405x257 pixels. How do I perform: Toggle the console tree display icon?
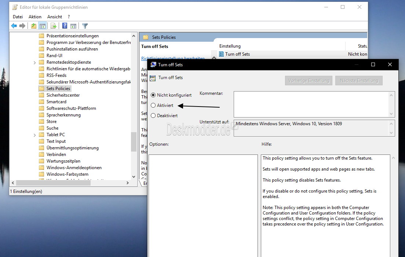click(x=42, y=26)
